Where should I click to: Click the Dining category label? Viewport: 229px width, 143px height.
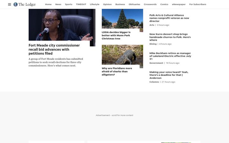pyautogui.click(x=153, y=44)
